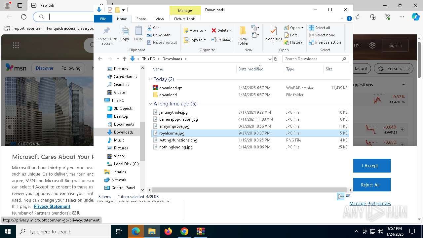Click the Edit command in Open group
423x238 pixels.
tap(290, 35)
